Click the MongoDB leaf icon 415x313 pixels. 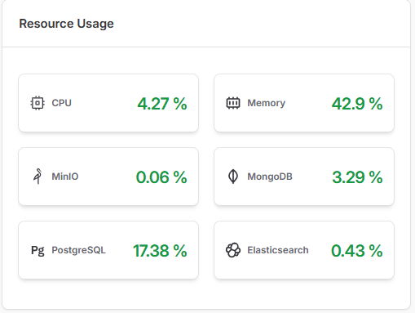[x=233, y=177]
